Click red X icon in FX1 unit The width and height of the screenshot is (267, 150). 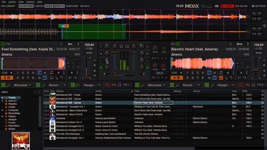[x=113, y=85]
